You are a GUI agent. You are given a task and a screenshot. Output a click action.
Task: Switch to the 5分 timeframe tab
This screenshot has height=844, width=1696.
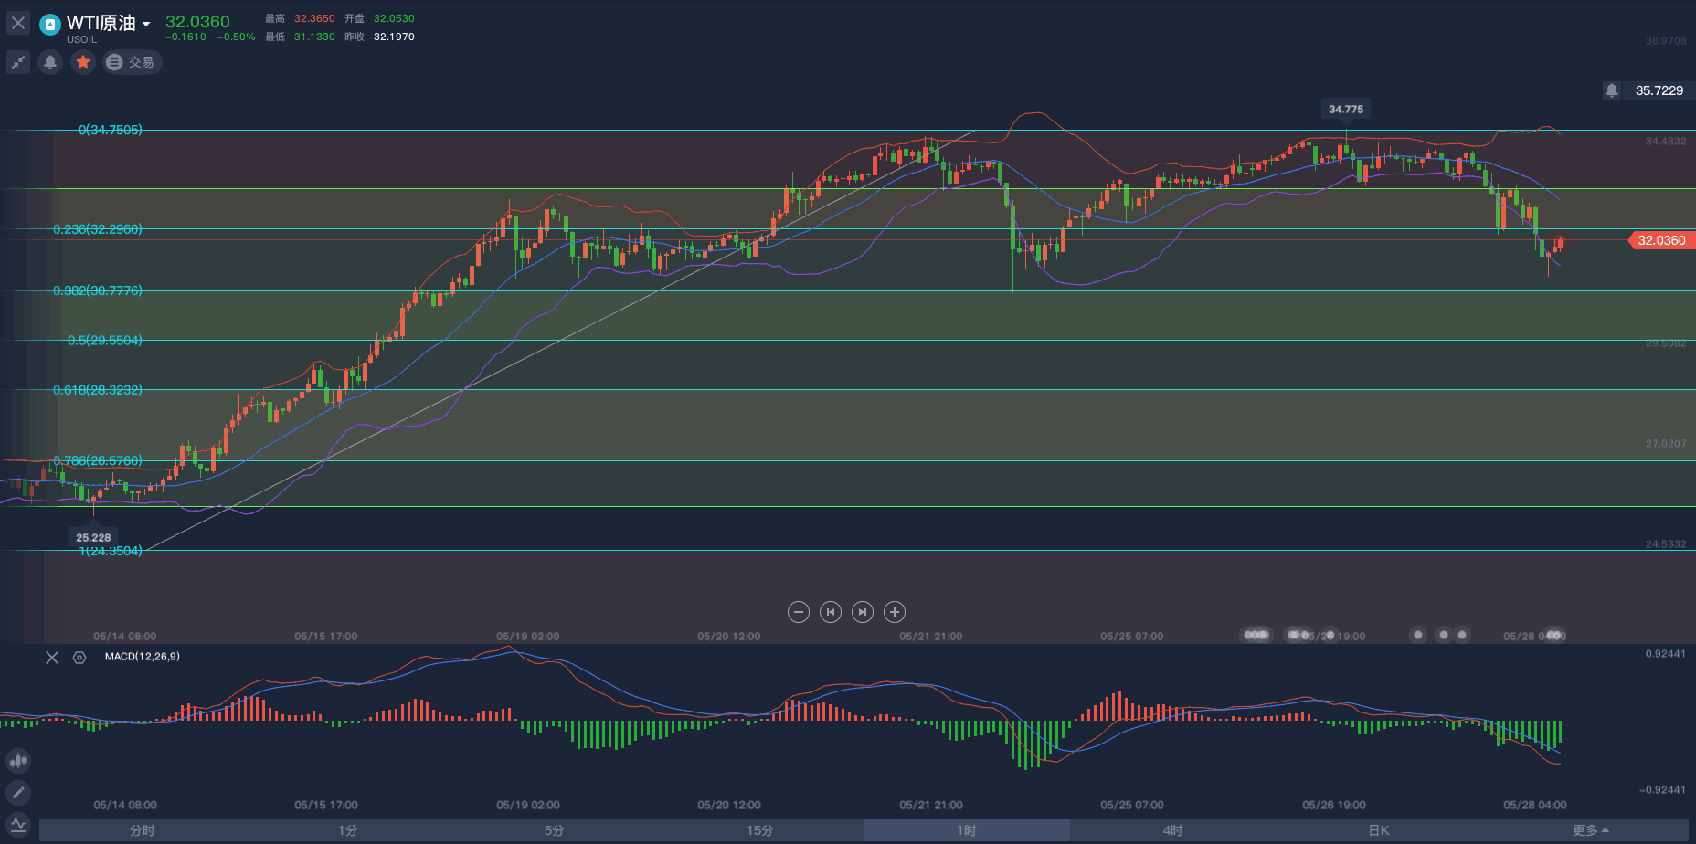point(555,830)
